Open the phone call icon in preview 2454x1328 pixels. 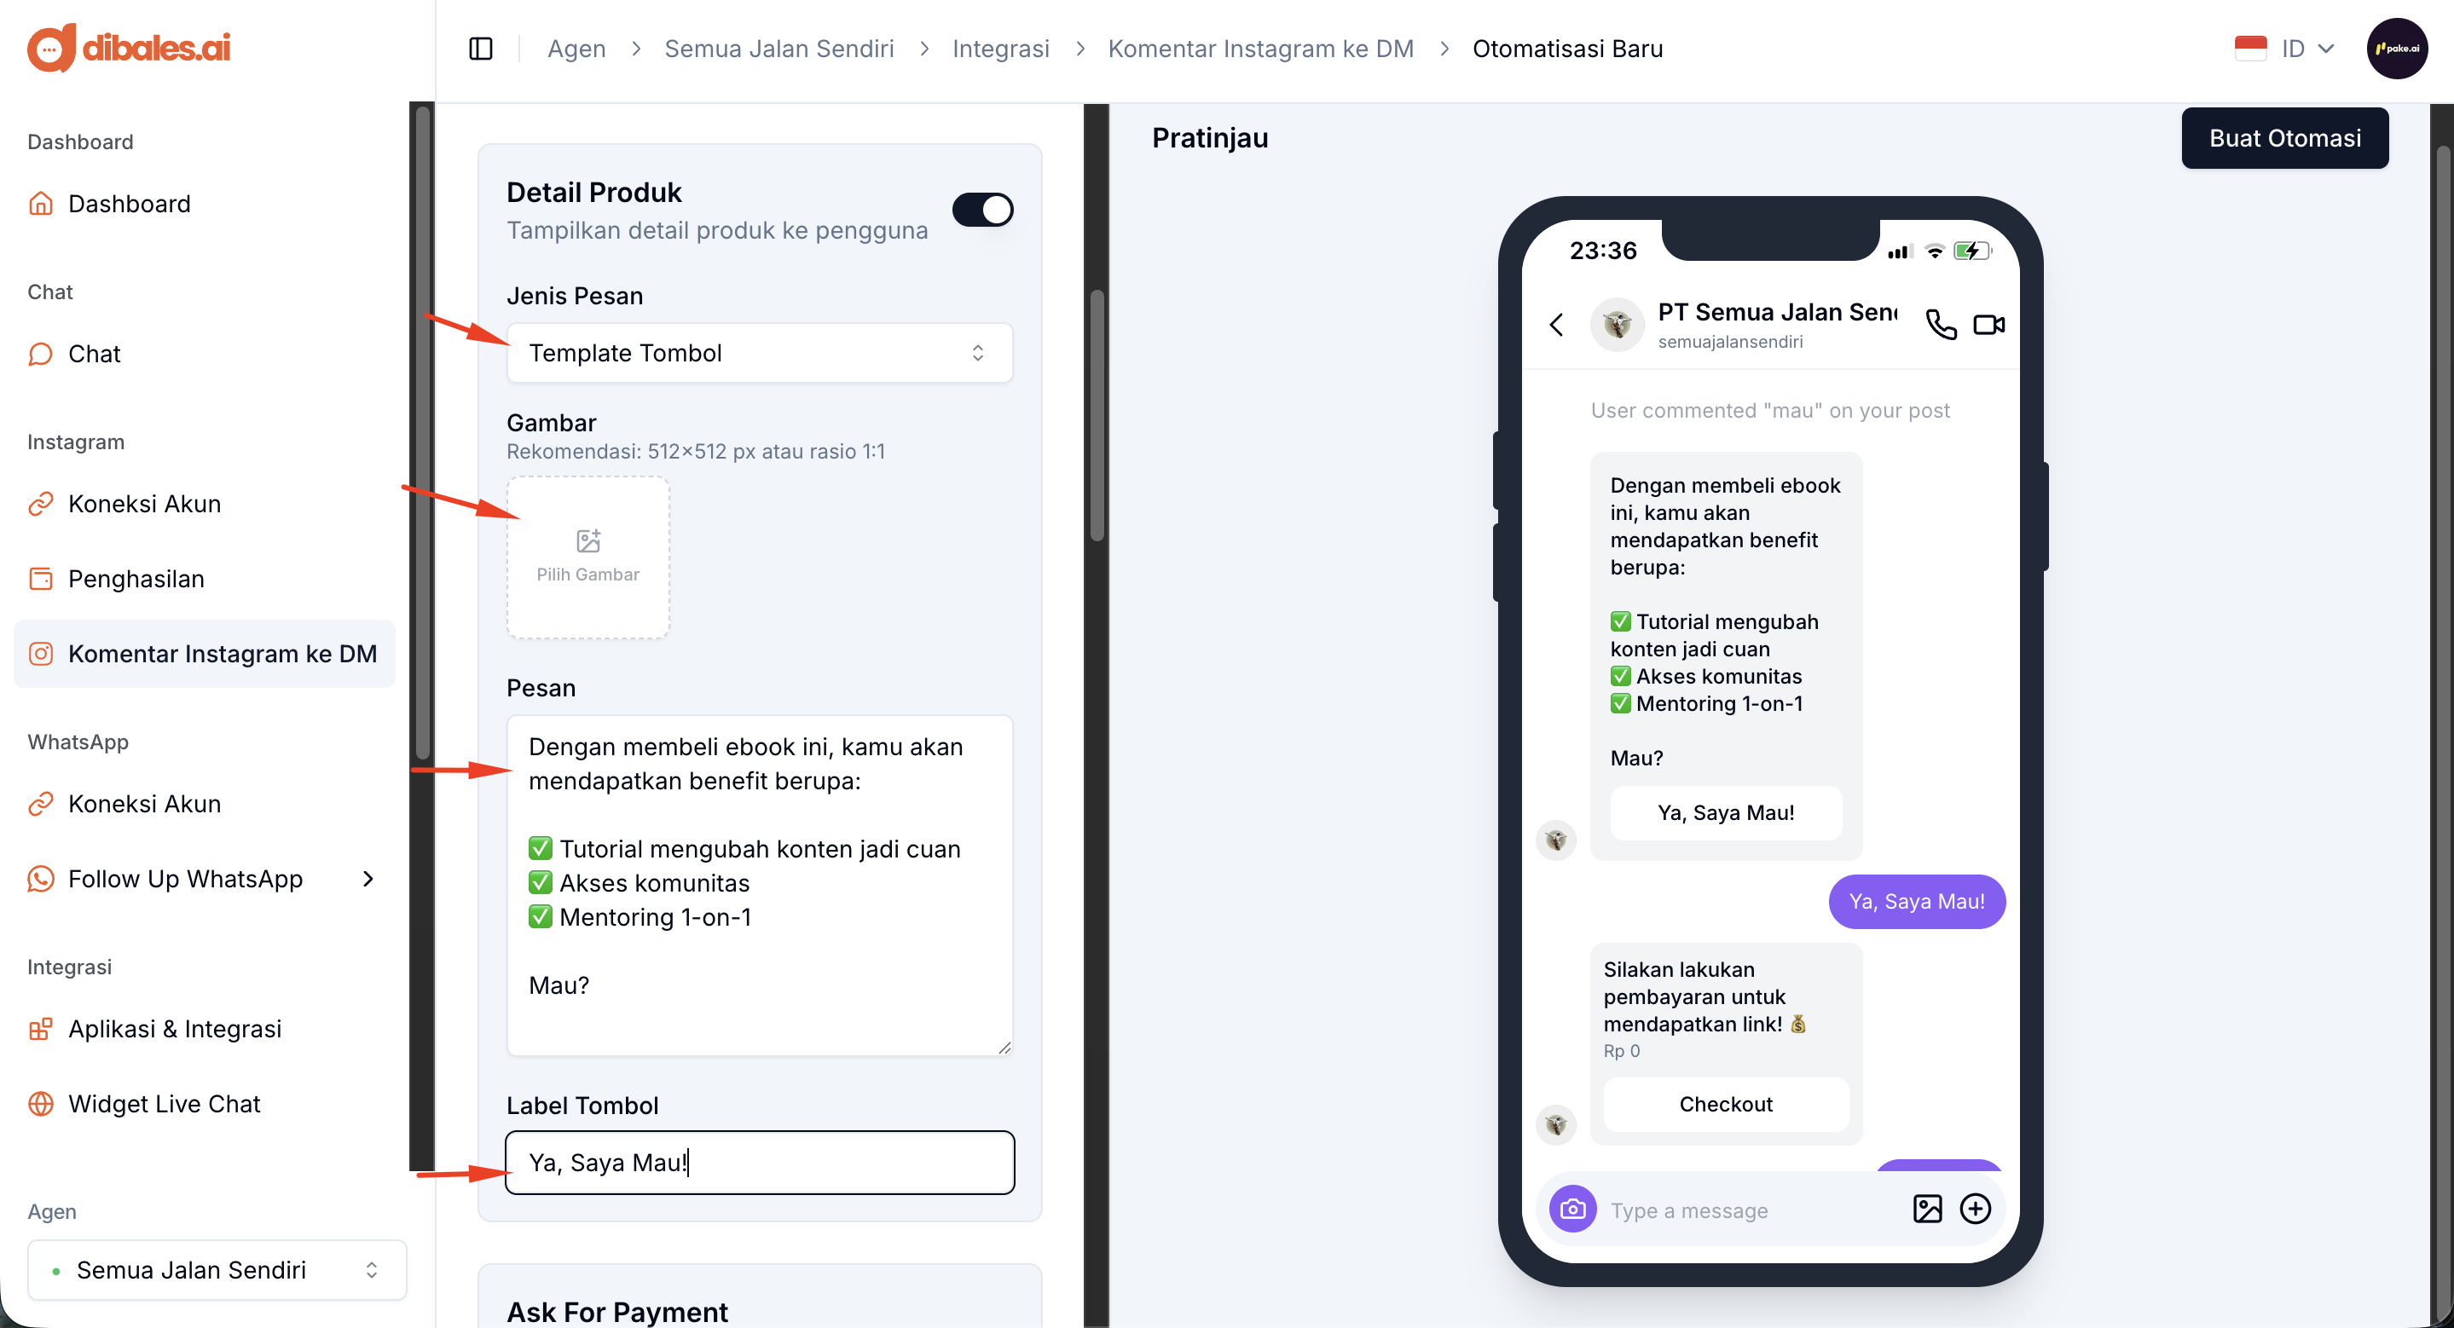1941,325
